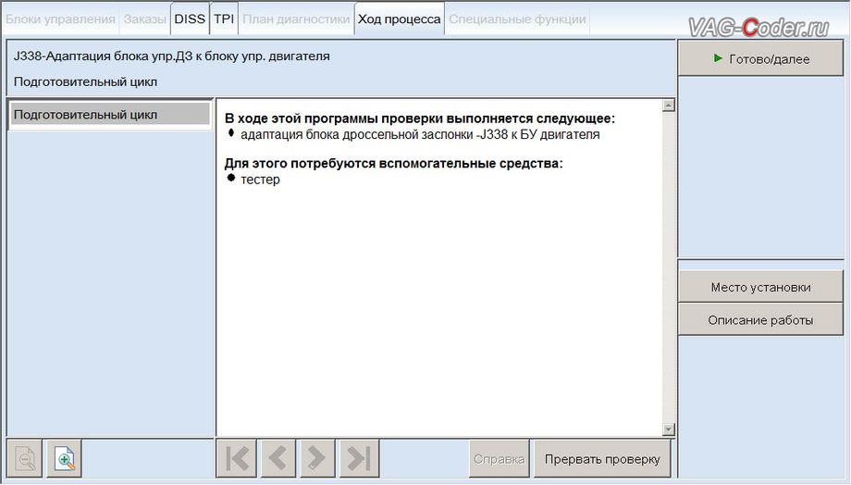This screenshot has width=851, height=485.
Task: Click the Место установки button
Action: point(760,287)
